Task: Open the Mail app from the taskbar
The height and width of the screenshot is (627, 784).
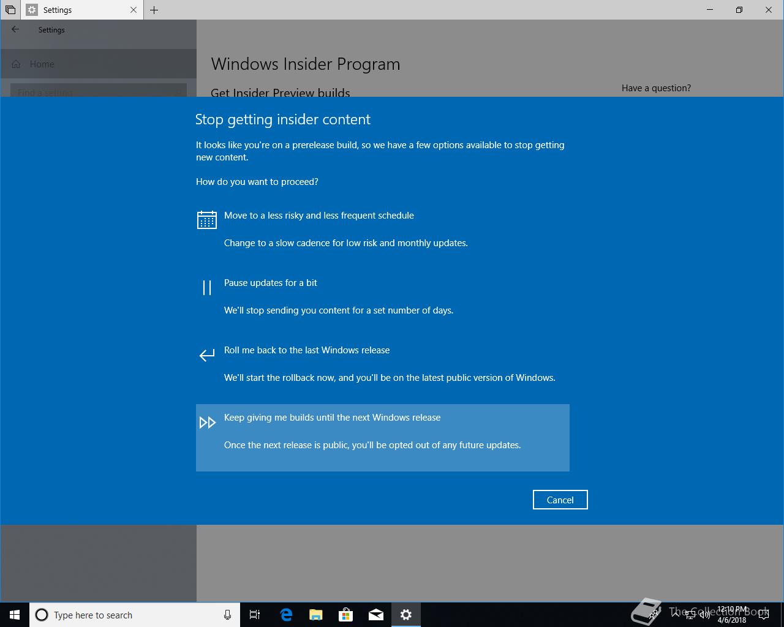Action: (376, 615)
